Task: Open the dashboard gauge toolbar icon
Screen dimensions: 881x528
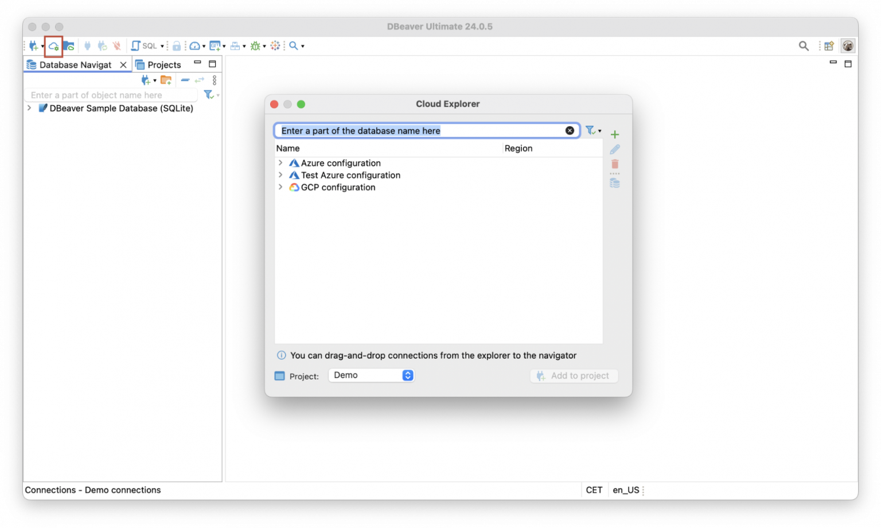Action: (x=195, y=46)
